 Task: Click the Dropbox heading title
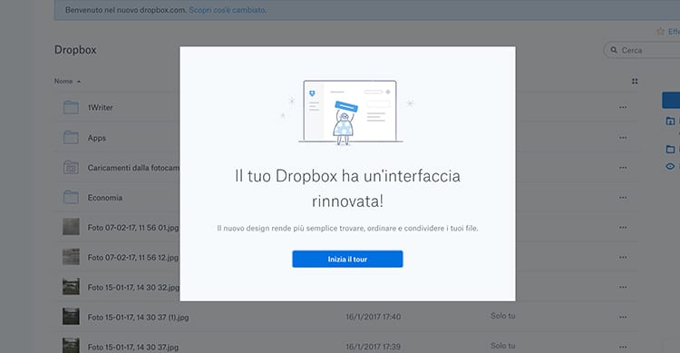point(75,50)
